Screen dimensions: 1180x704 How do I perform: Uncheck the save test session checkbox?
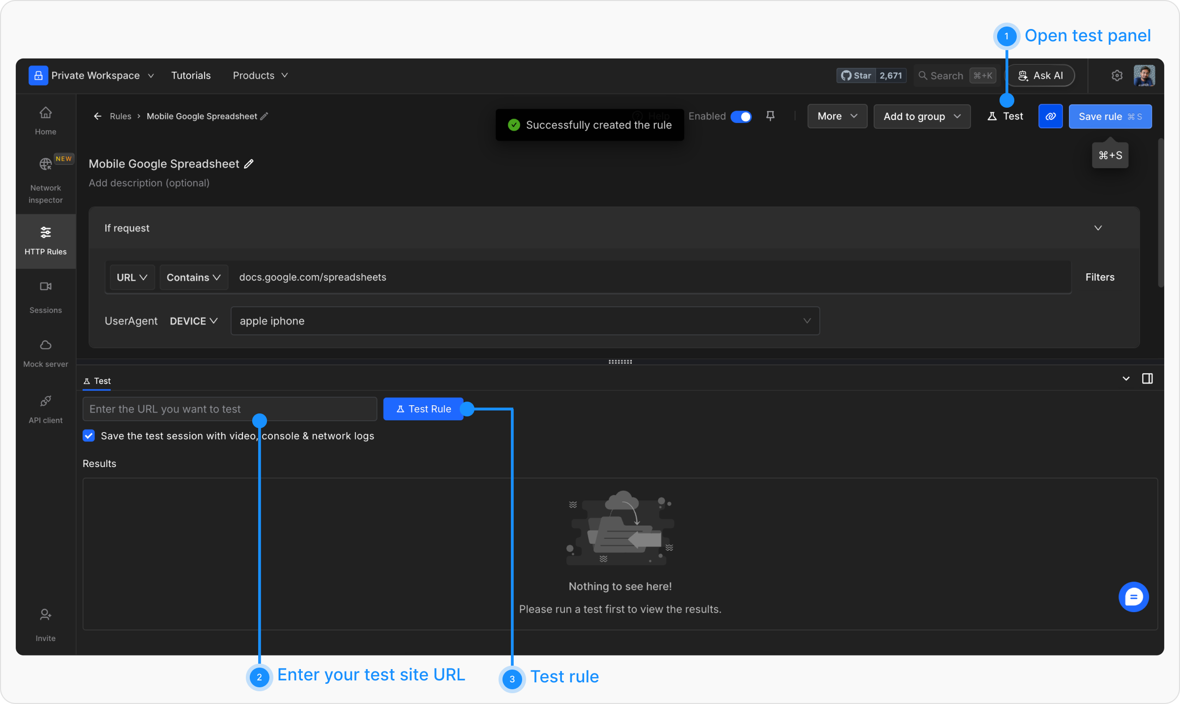[x=89, y=436]
